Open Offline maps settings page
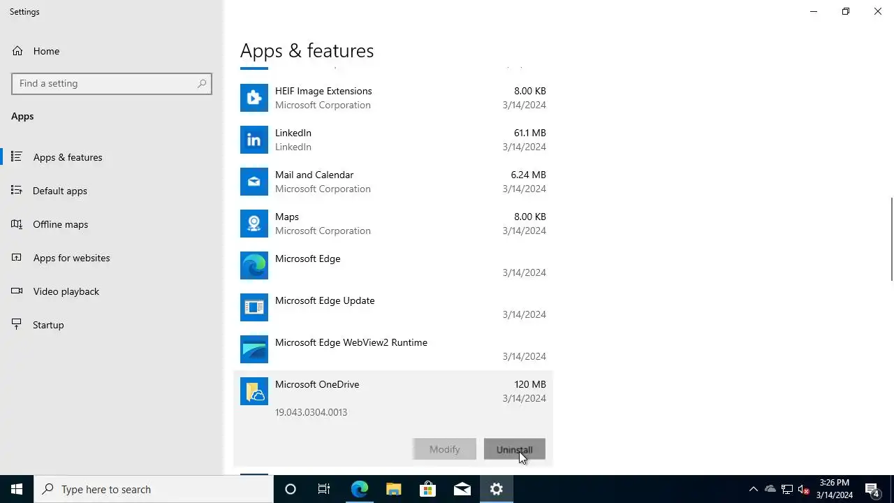This screenshot has width=894, height=503. click(61, 224)
